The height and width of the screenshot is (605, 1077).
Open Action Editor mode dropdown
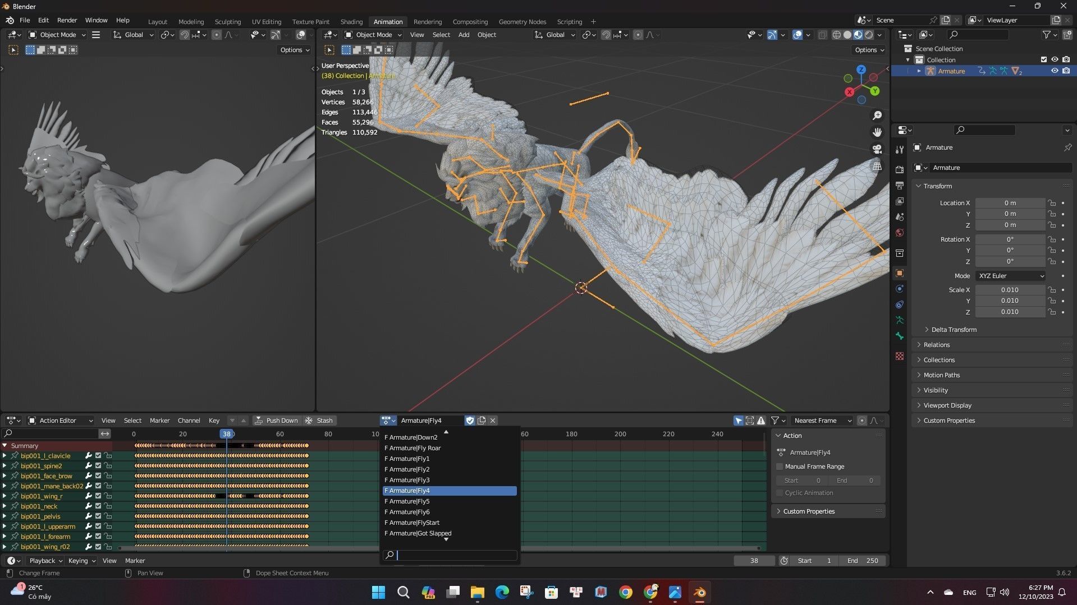60,421
